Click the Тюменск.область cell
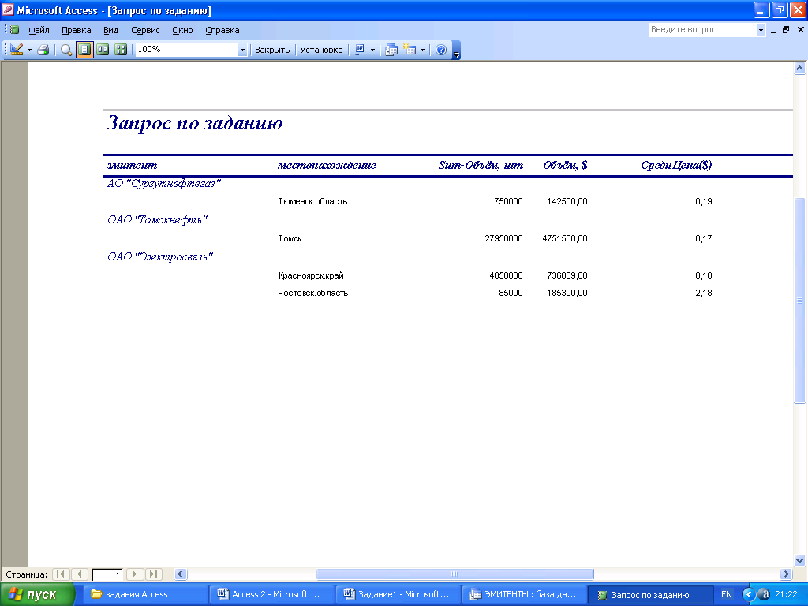This screenshot has height=606, width=808. coord(312,201)
